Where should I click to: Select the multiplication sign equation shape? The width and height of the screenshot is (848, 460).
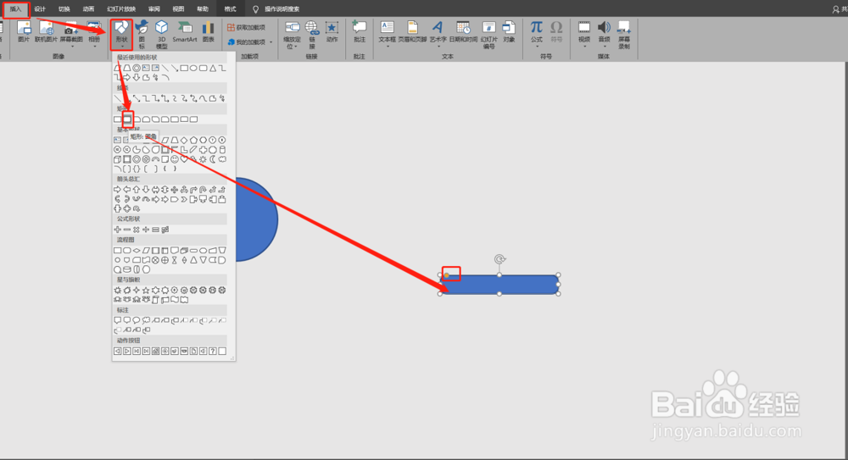coord(137,230)
